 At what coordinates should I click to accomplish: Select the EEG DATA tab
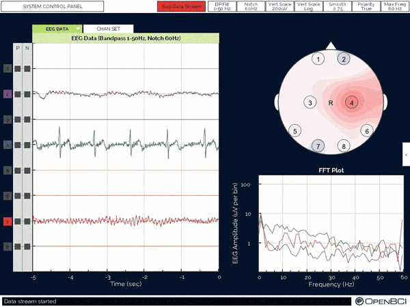click(57, 29)
